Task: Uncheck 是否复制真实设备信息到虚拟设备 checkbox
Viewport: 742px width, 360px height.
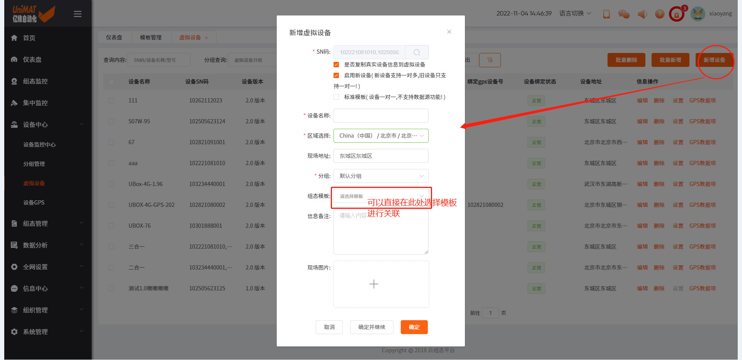Action: [336, 65]
